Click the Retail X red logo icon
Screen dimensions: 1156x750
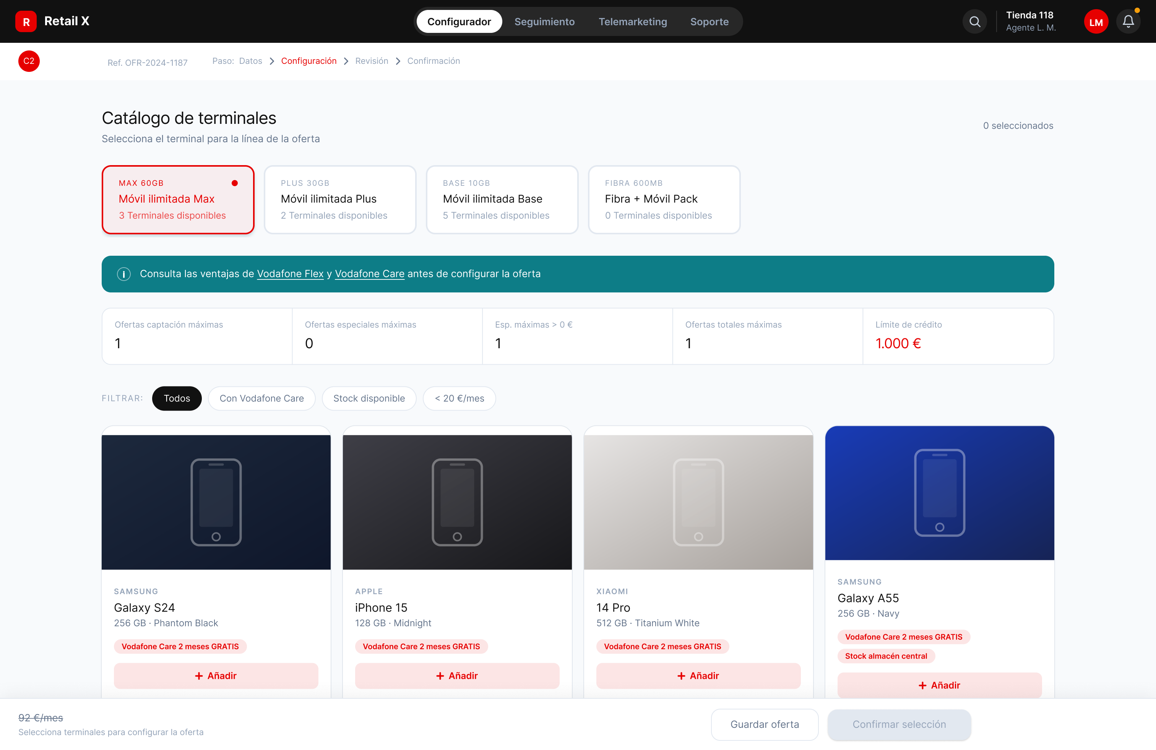(26, 21)
